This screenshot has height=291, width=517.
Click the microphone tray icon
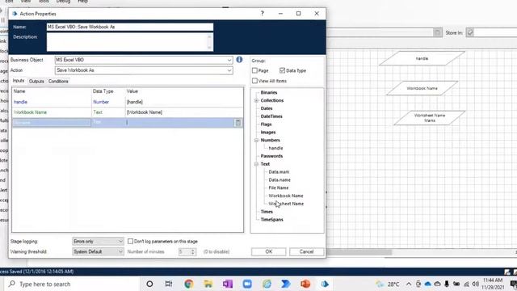pos(447,284)
